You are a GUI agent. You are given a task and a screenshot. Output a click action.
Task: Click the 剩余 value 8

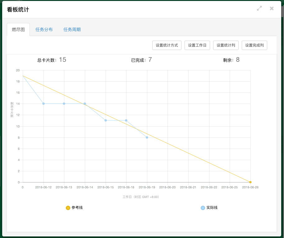[x=238, y=60]
